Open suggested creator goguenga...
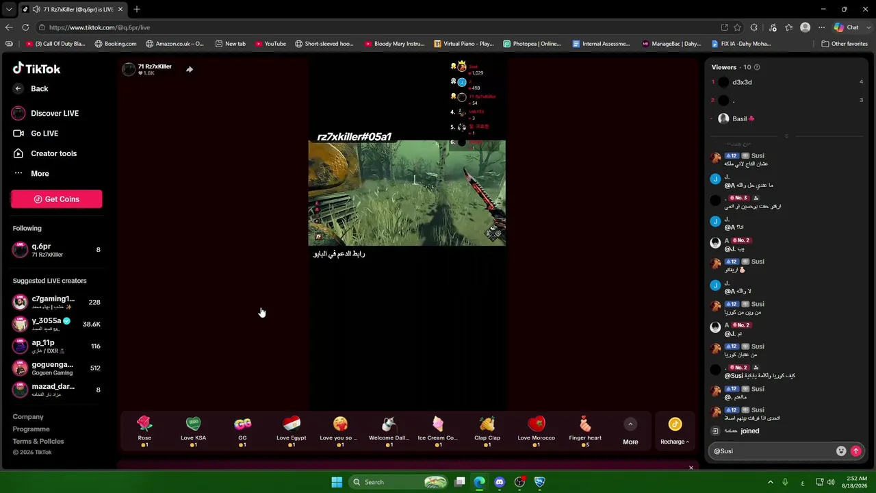Screen dimensions: 876x493 (x=56, y=368)
